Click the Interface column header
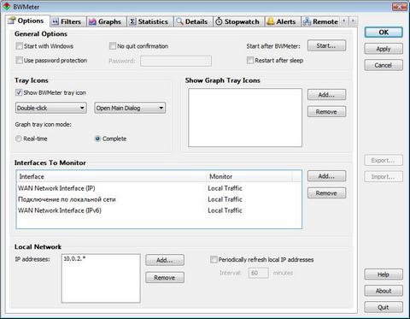The height and width of the screenshot is (319, 410). pyautogui.click(x=112, y=176)
